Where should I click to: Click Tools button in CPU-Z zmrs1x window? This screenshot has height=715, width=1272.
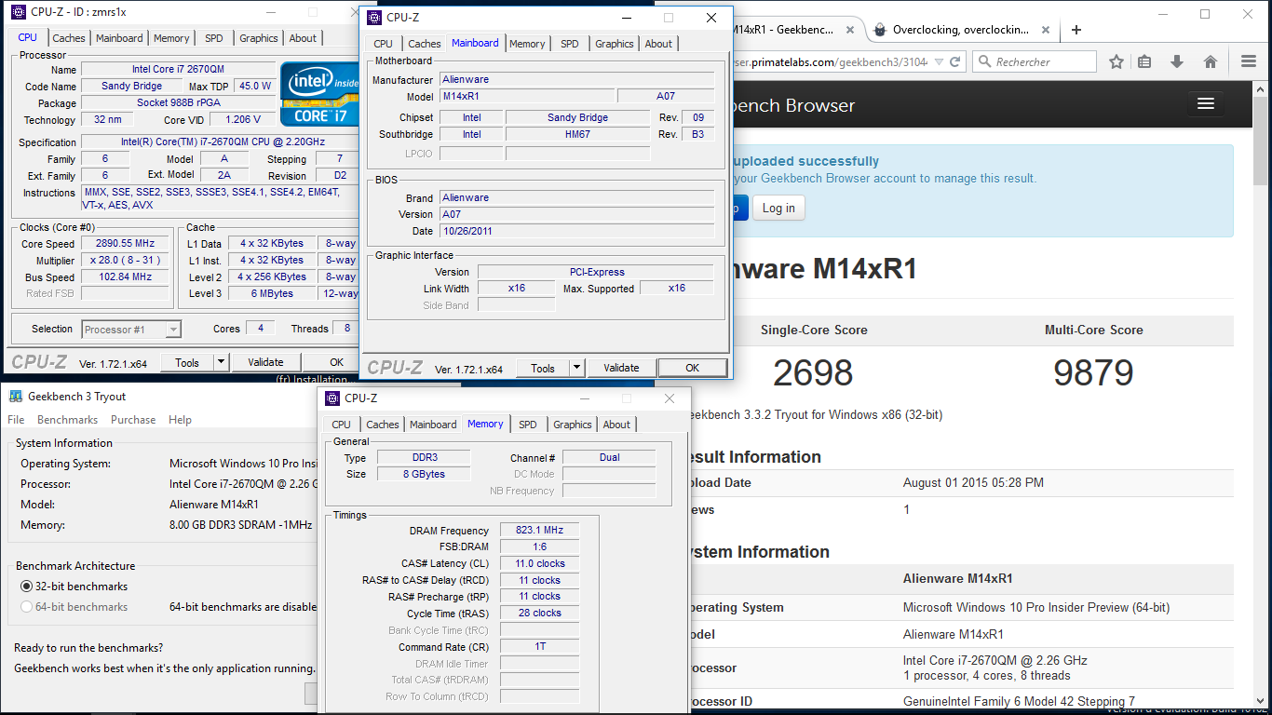187,362
